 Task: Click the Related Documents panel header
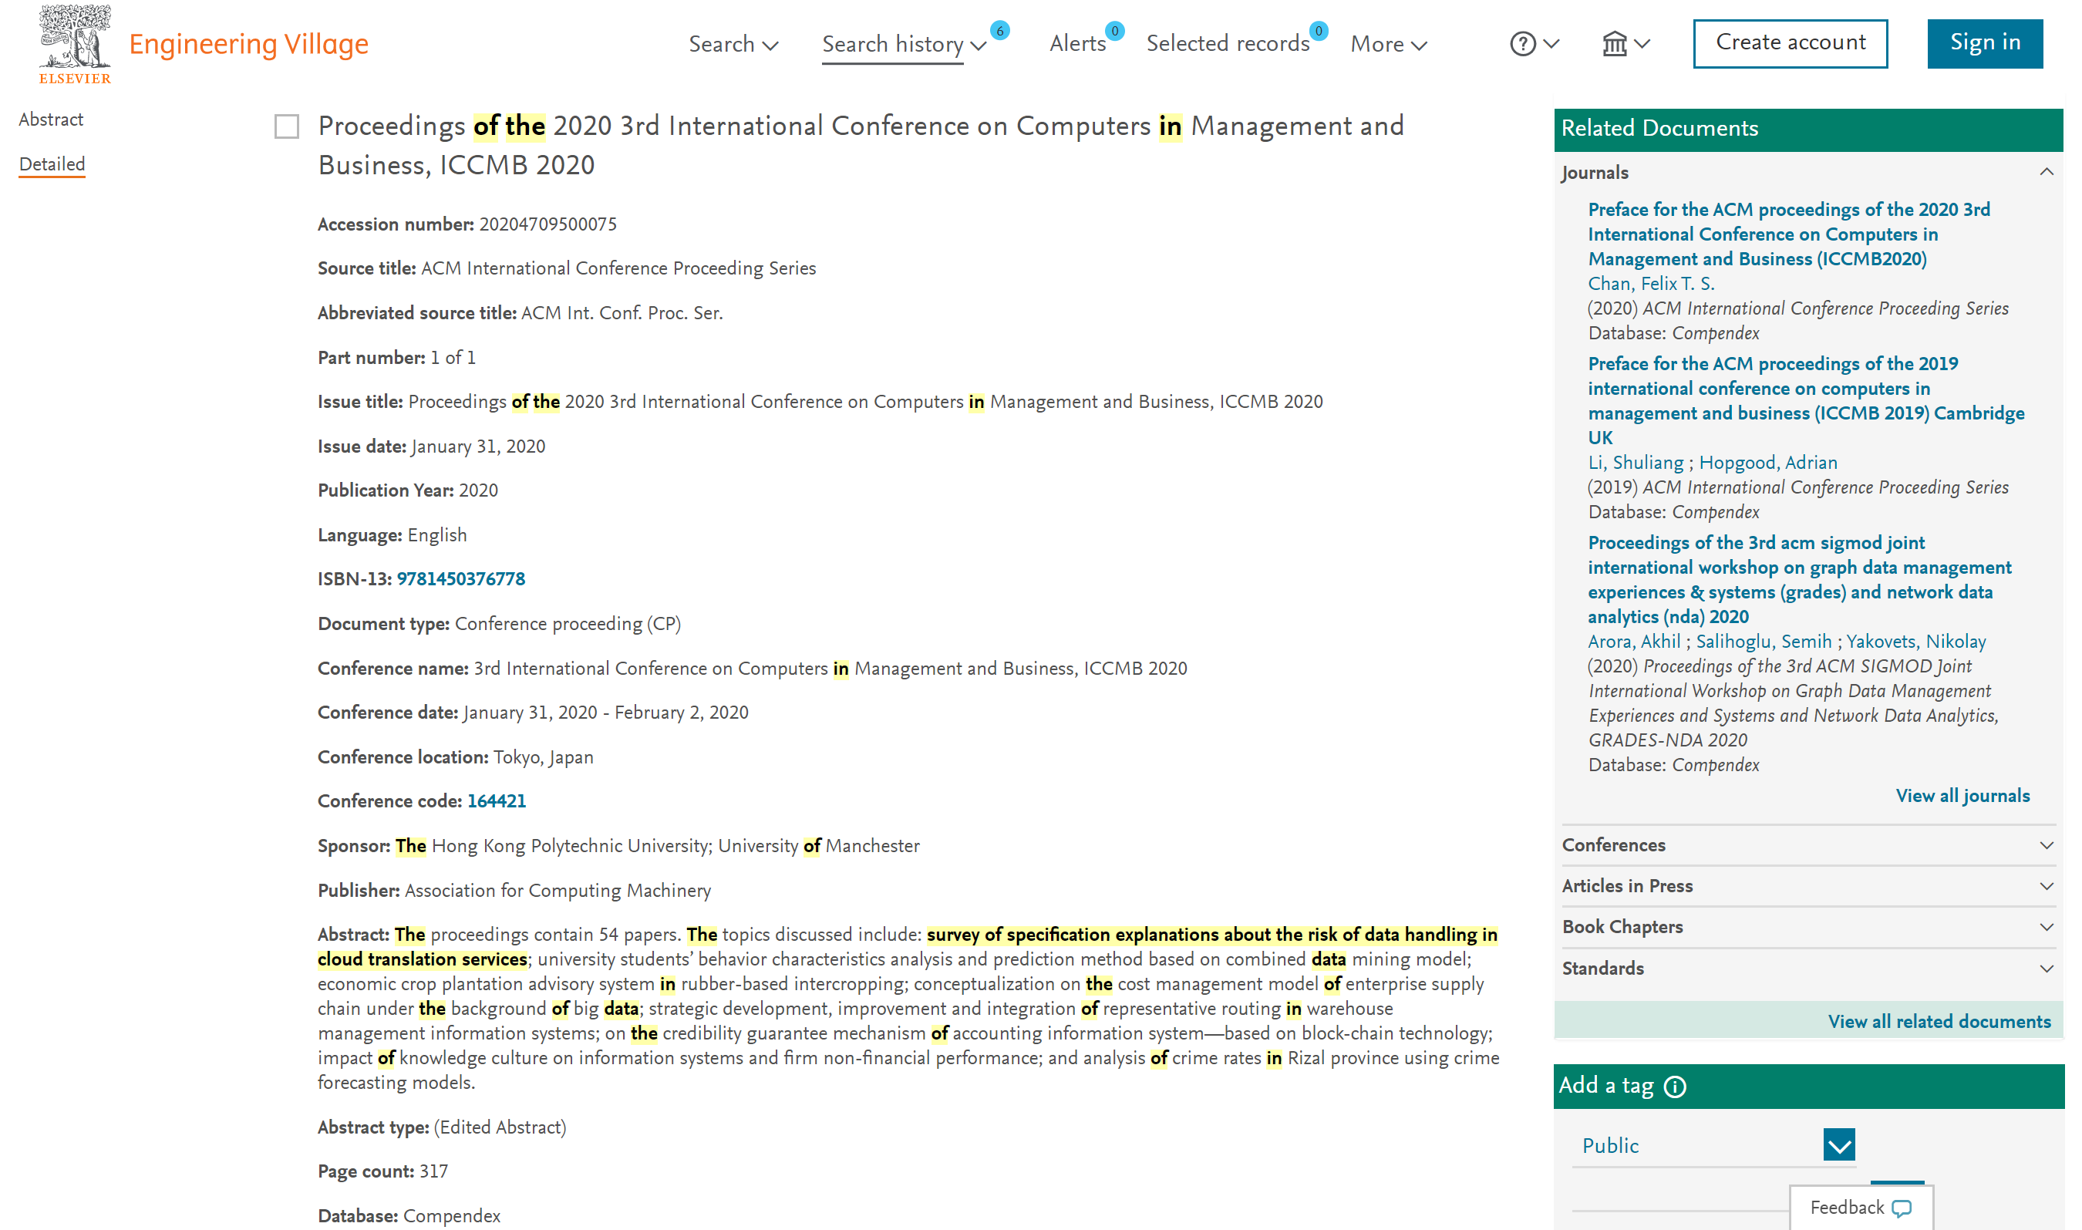(1808, 130)
